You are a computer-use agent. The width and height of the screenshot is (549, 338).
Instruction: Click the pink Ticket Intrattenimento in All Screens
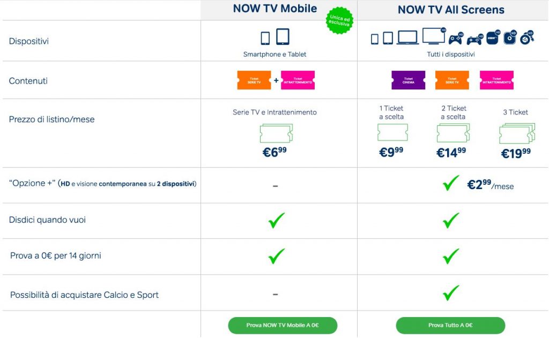tap(496, 80)
